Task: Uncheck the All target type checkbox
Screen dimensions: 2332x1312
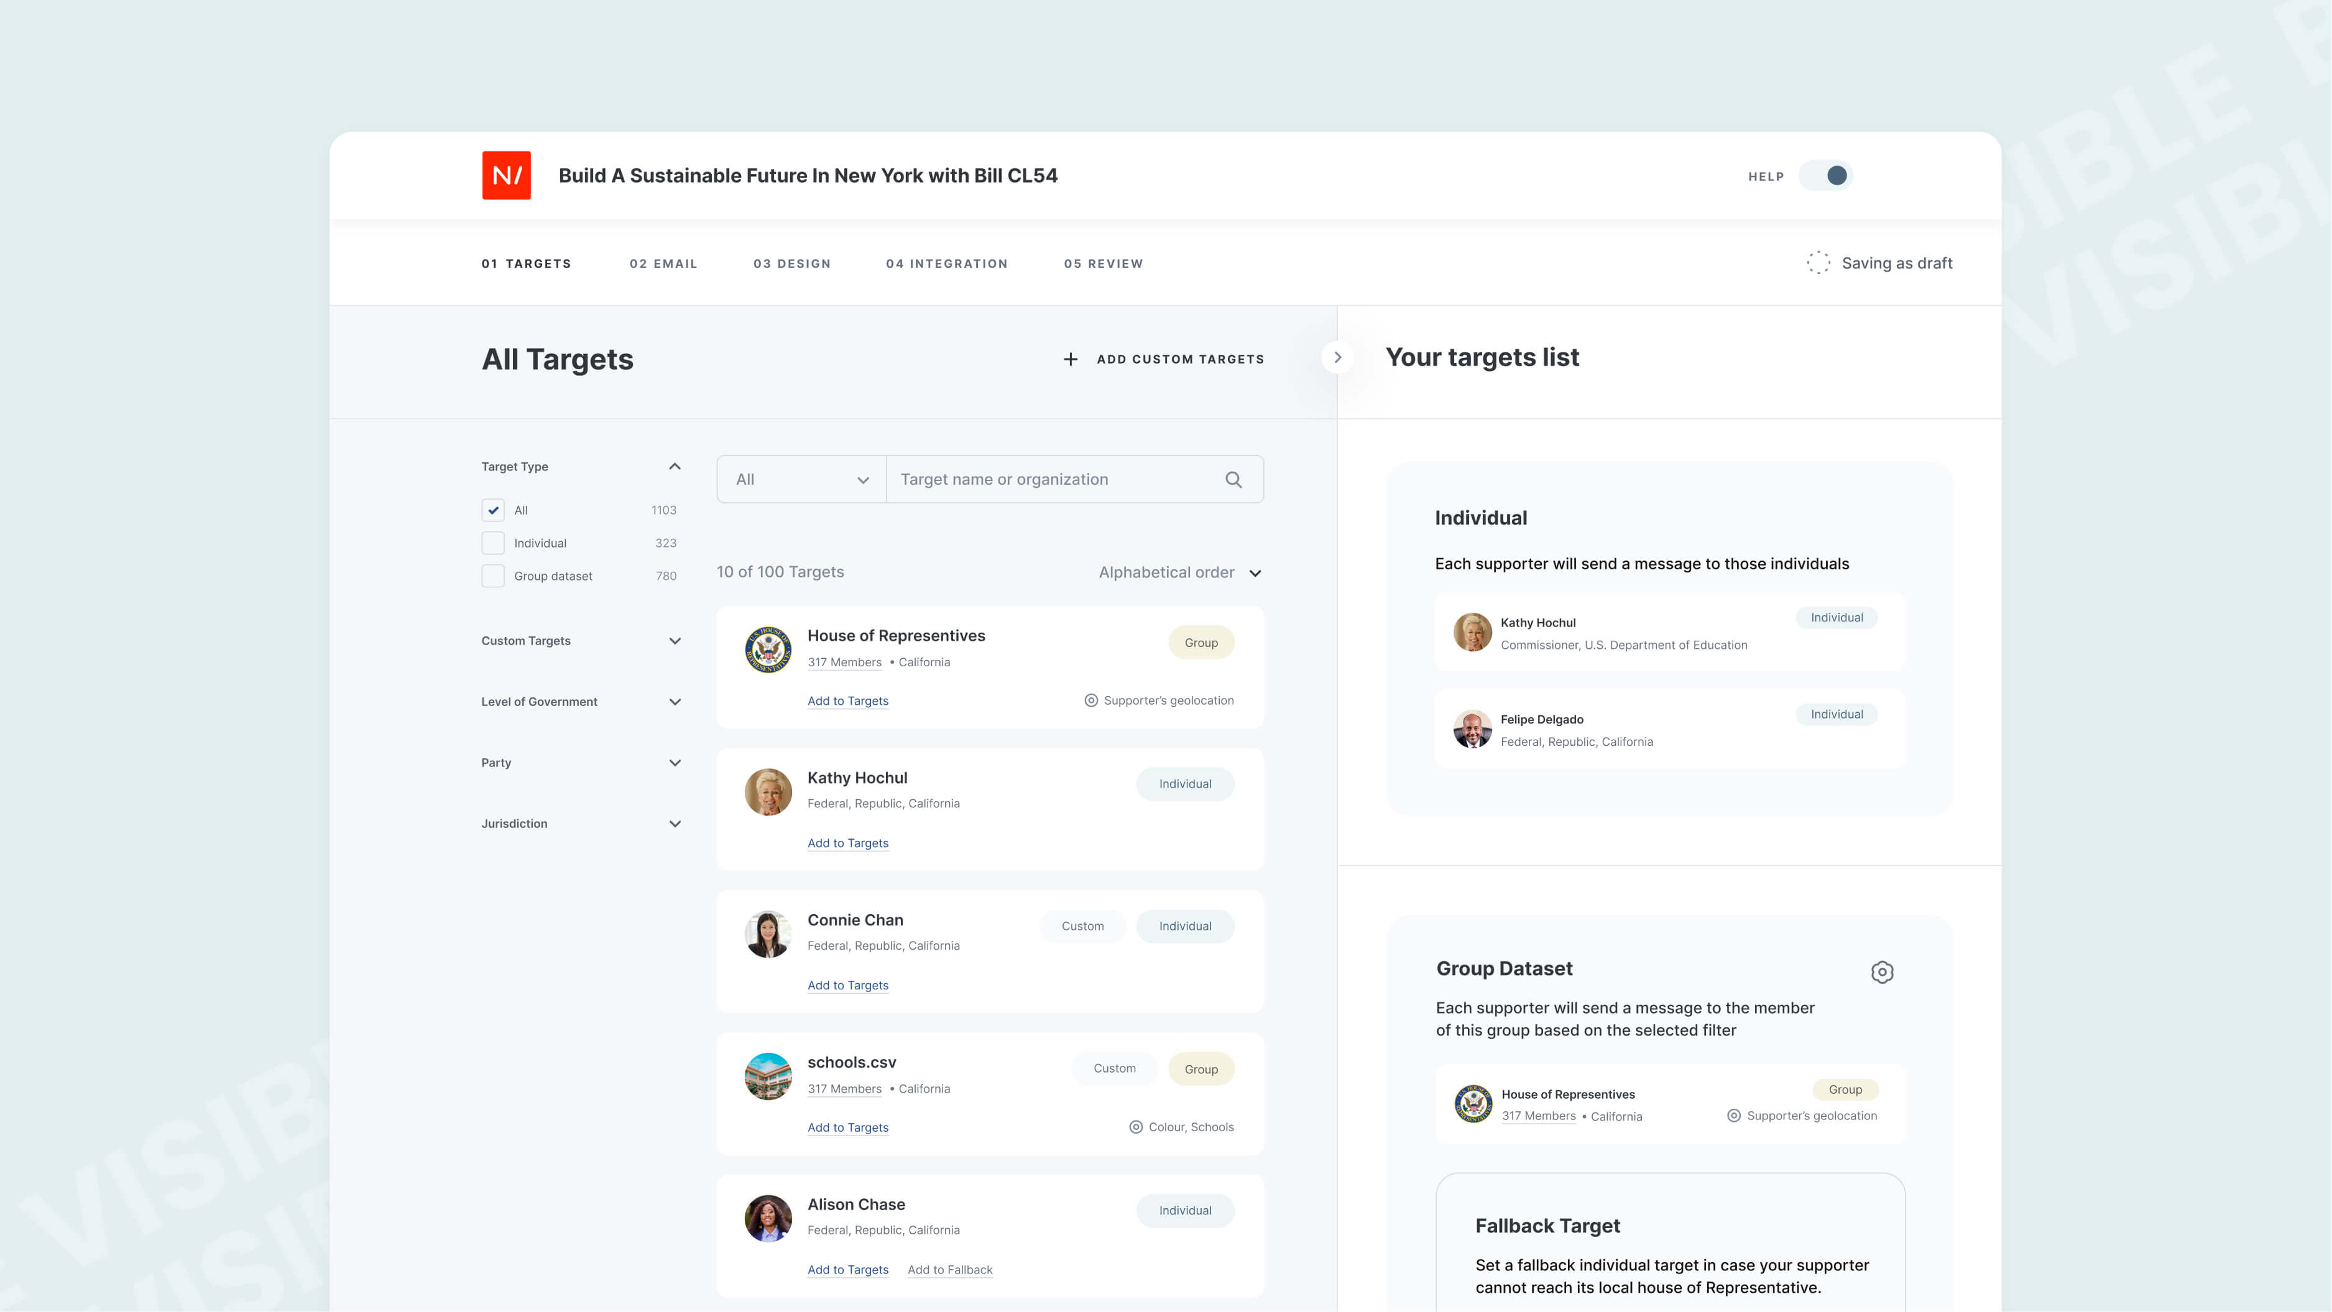Action: pos(494,510)
